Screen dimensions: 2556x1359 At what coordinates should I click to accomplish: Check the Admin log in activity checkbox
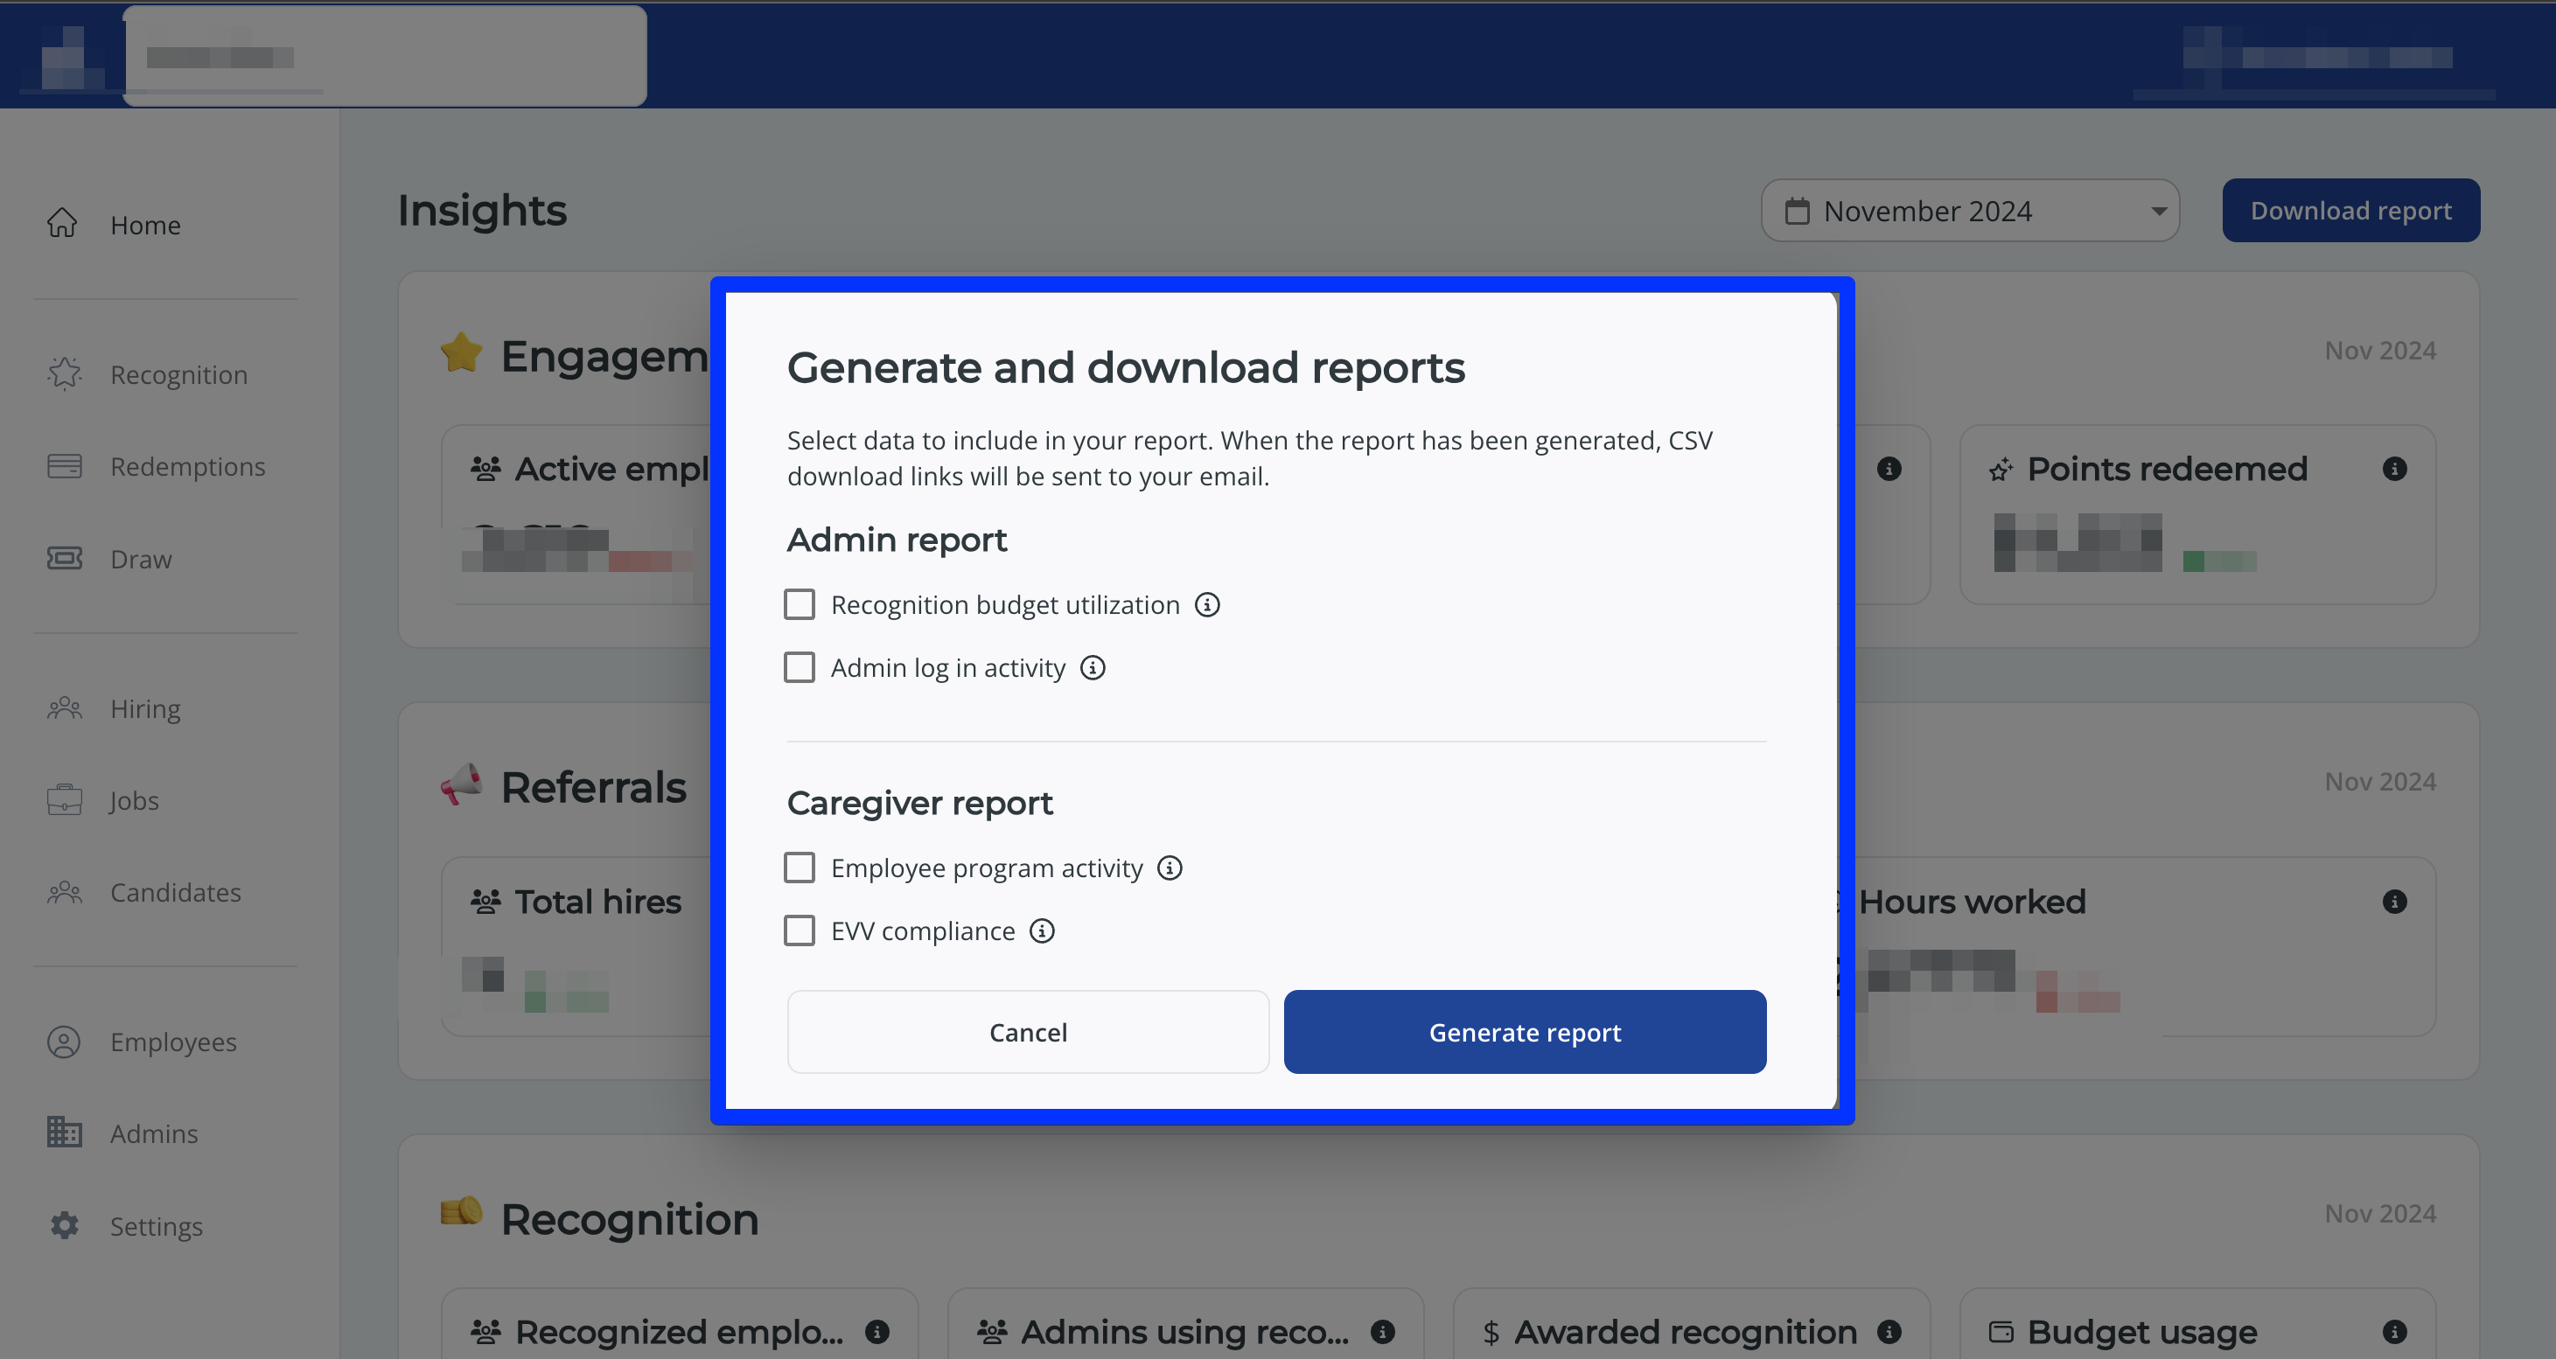[800, 667]
